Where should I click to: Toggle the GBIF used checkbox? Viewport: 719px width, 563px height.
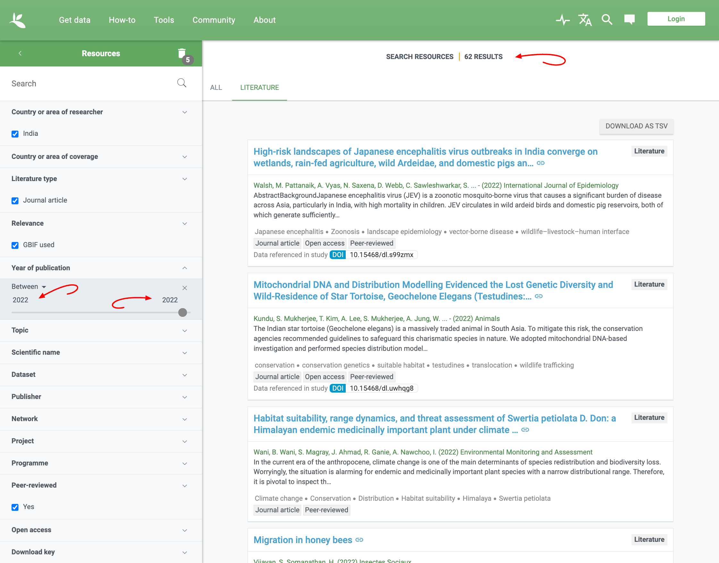click(15, 245)
